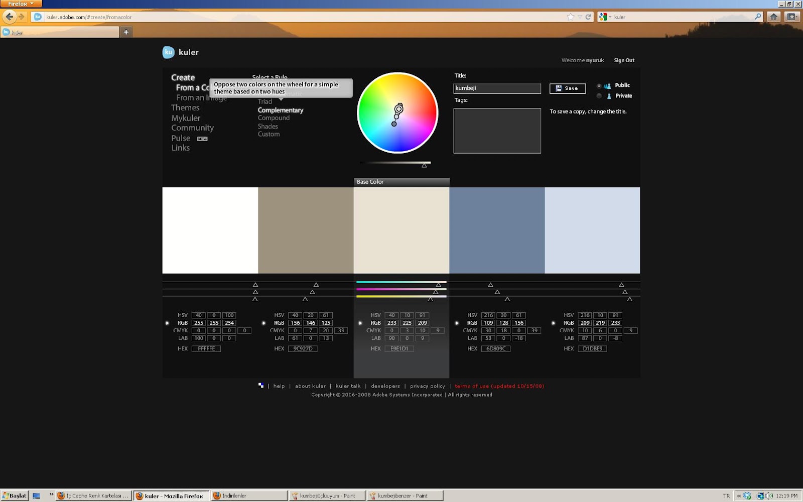This screenshot has width=803, height=502.
Task: Open search engine dropdown arrow
Action: [610, 17]
